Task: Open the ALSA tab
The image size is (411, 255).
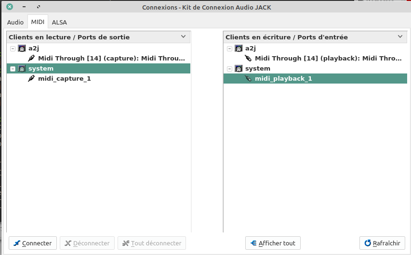Action: point(59,22)
